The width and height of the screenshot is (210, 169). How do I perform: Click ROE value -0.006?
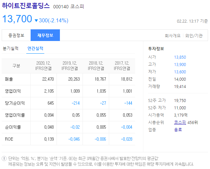[x=100, y=139]
